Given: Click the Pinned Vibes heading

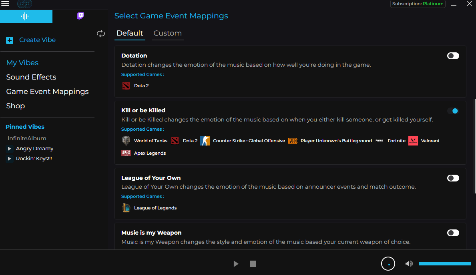Looking at the screenshot, I should [x=25, y=127].
